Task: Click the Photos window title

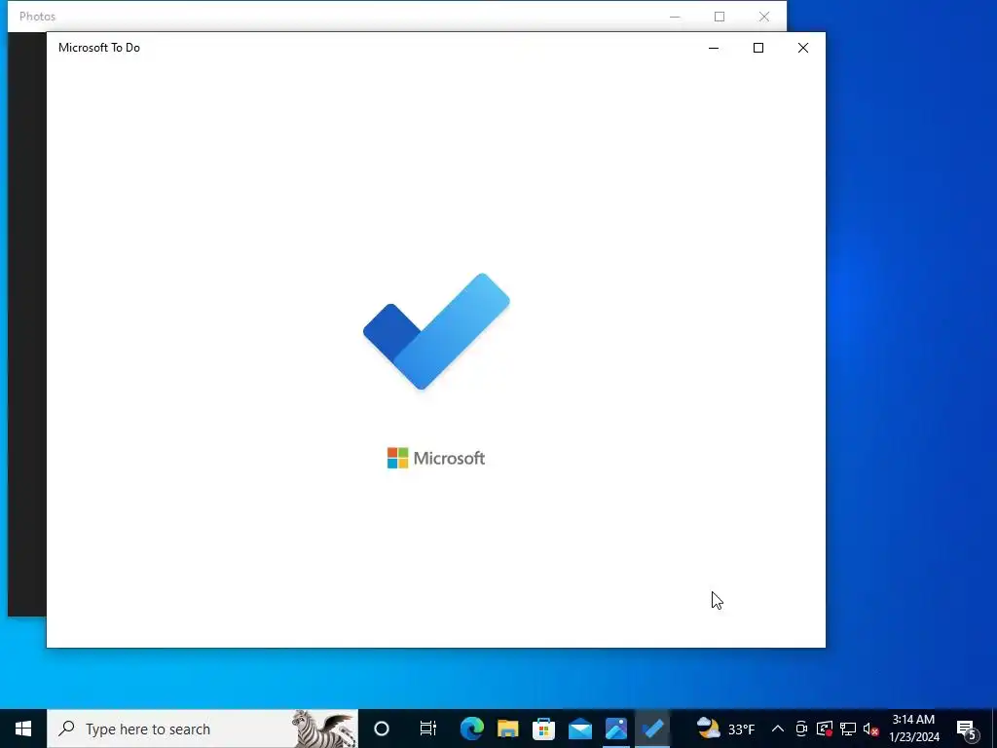Action: pos(38,17)
